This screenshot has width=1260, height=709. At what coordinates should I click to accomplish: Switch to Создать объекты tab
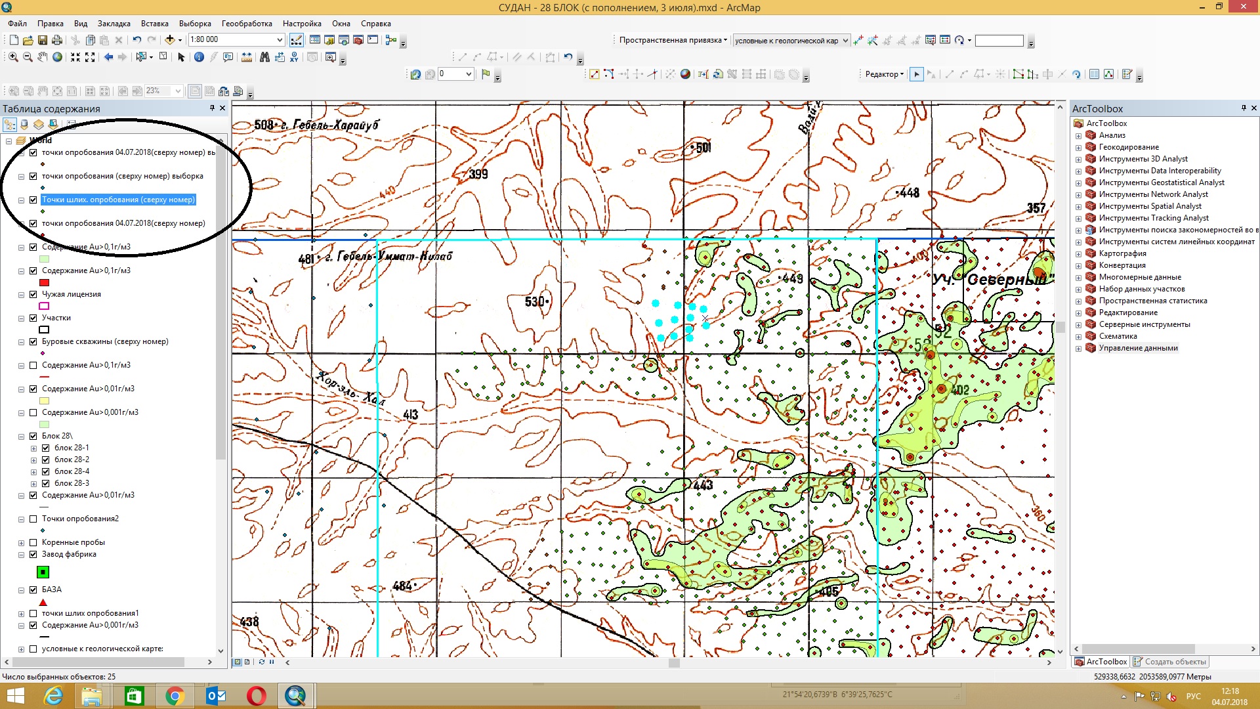[x=1169, y=662]
